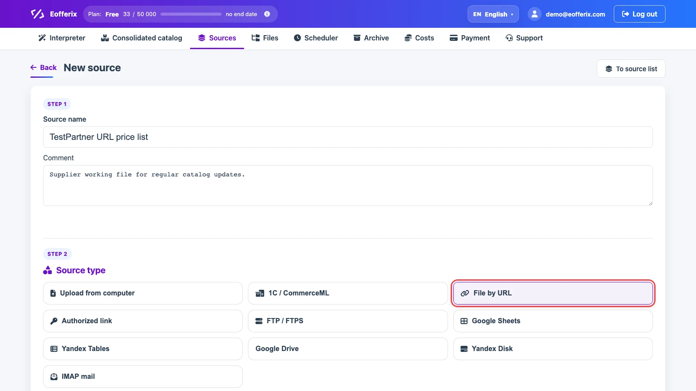The width and height of the screenshot is (696, 391).
Task: Click the user avatar icon
Action: click(535, 14)
